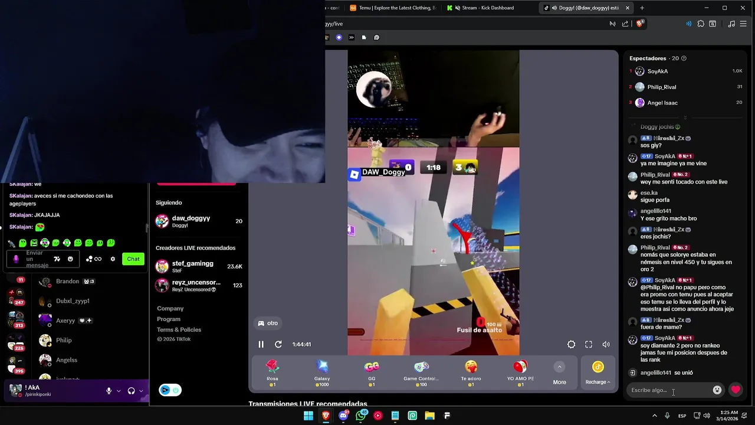The width and height of the screenshot is (755, 425).
Task: Open browser extensions puzzle icon
Action: click(x=701, y=24)
